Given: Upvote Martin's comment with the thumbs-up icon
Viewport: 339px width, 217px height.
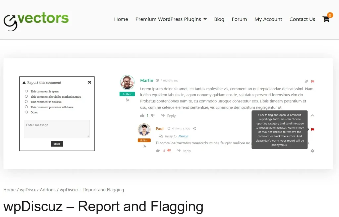Looking at the screenshot, I should pyautogui.click(x=143, y=115).
